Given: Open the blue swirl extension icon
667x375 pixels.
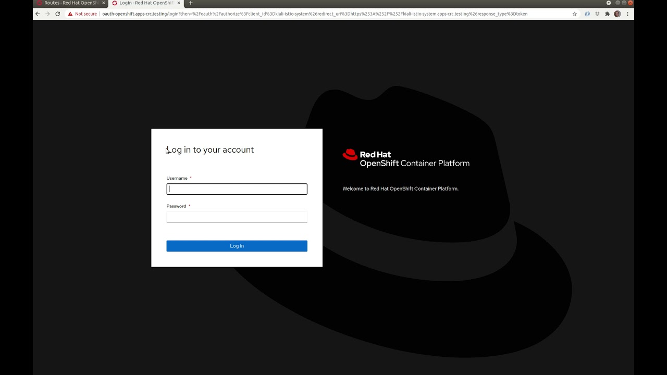Looking at the screenshot, I should tap(587, 14).
